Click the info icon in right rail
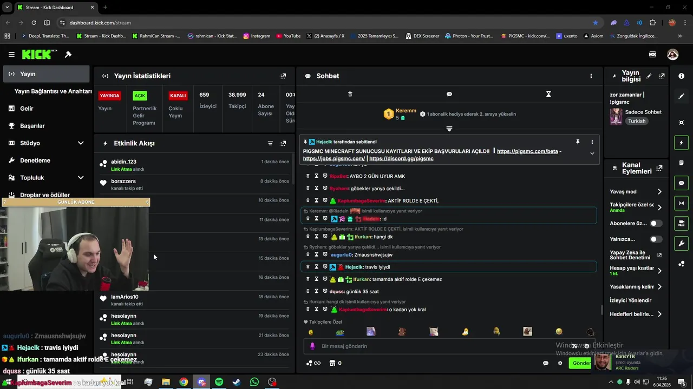Screen dimensions: 693x389 click(x=681, y=76)
